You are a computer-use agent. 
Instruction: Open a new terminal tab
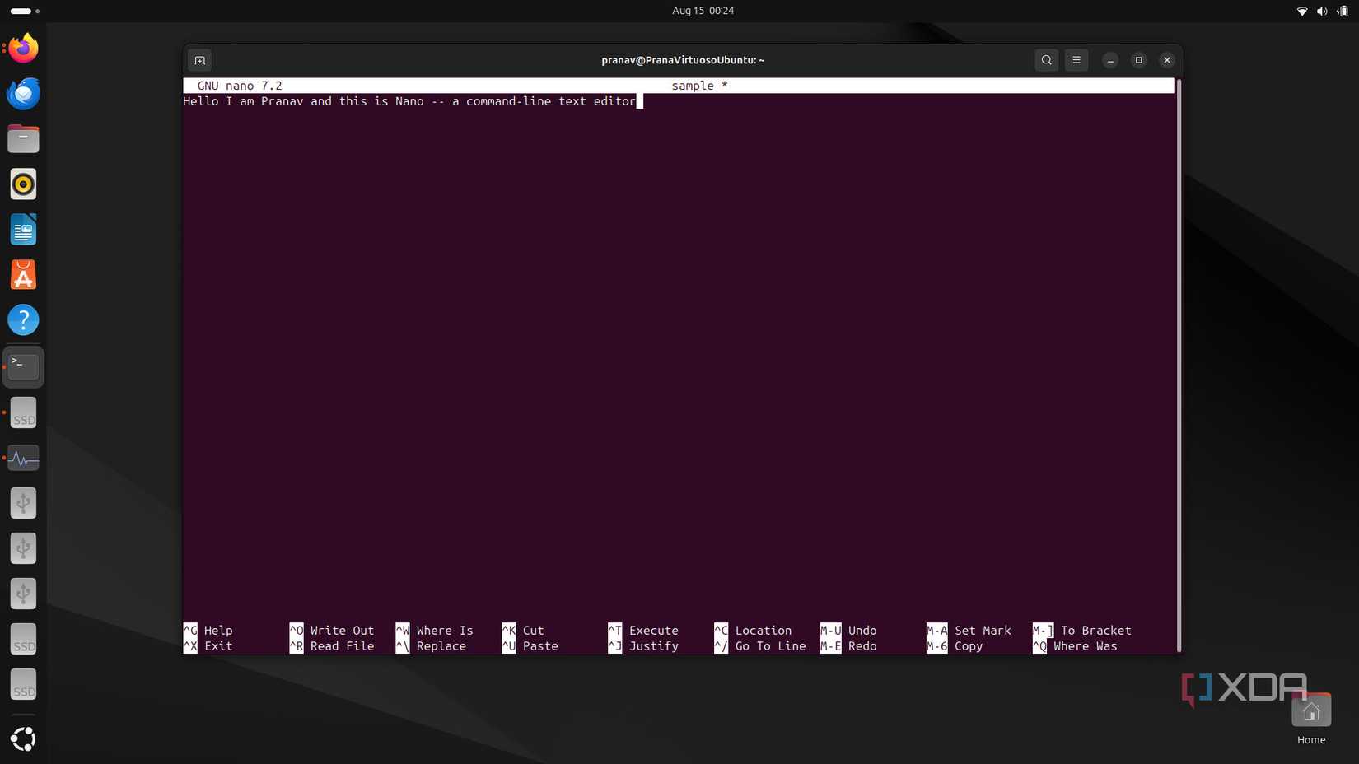click(x=199, y=59)
